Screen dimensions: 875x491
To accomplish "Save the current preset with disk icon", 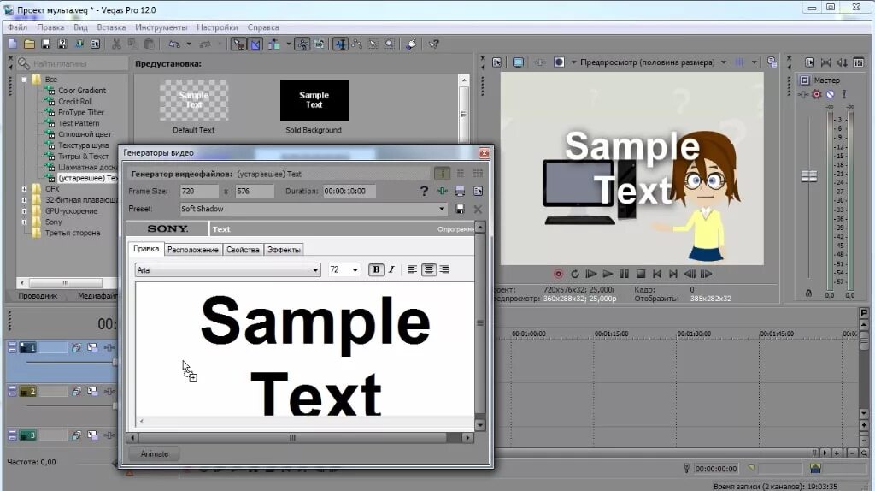I will coord(460,209).
